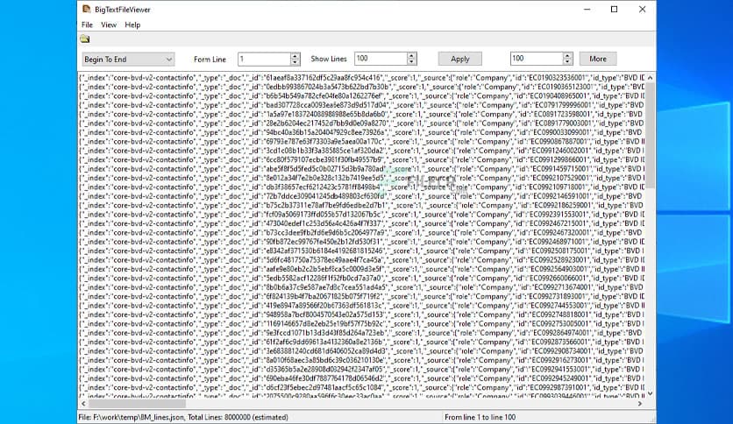Click the line containing id EC0992468971001

[x=362, y=242]
